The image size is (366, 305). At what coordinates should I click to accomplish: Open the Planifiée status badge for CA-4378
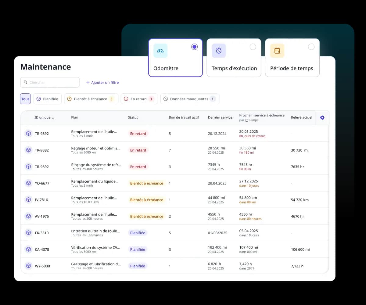138,249
